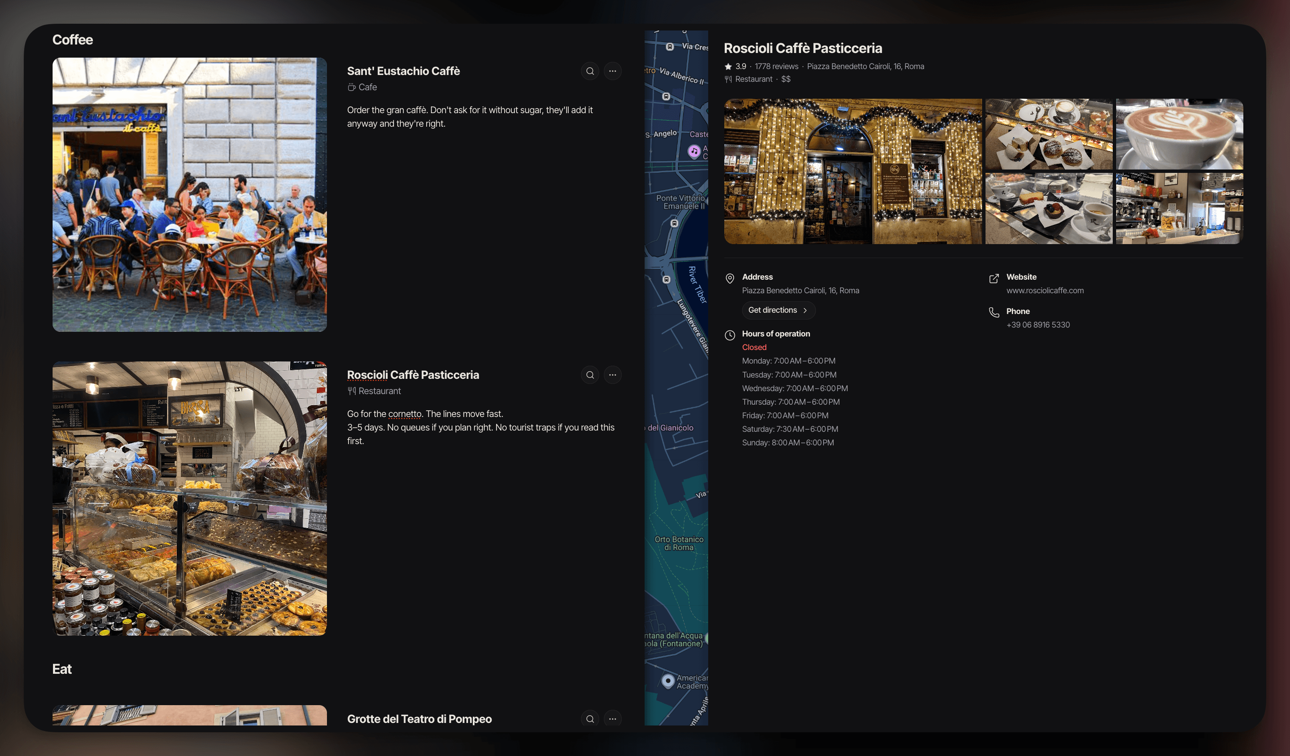1290x756 pixels.
Task: Open the Sant' Eustachio Caffè terrace photo
Action: pos(190,195)
